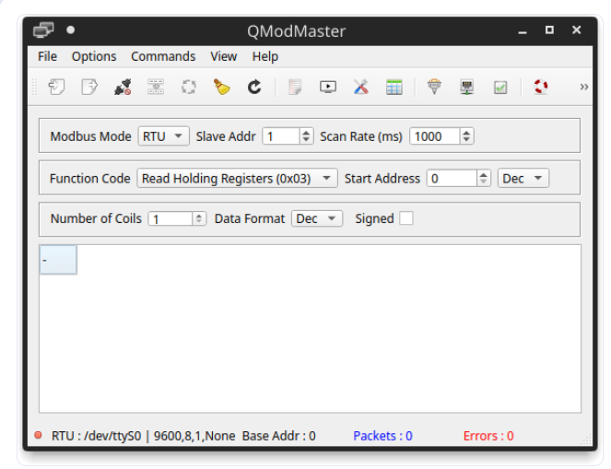Maximize the QModMaster window

(x=549, y=30)
